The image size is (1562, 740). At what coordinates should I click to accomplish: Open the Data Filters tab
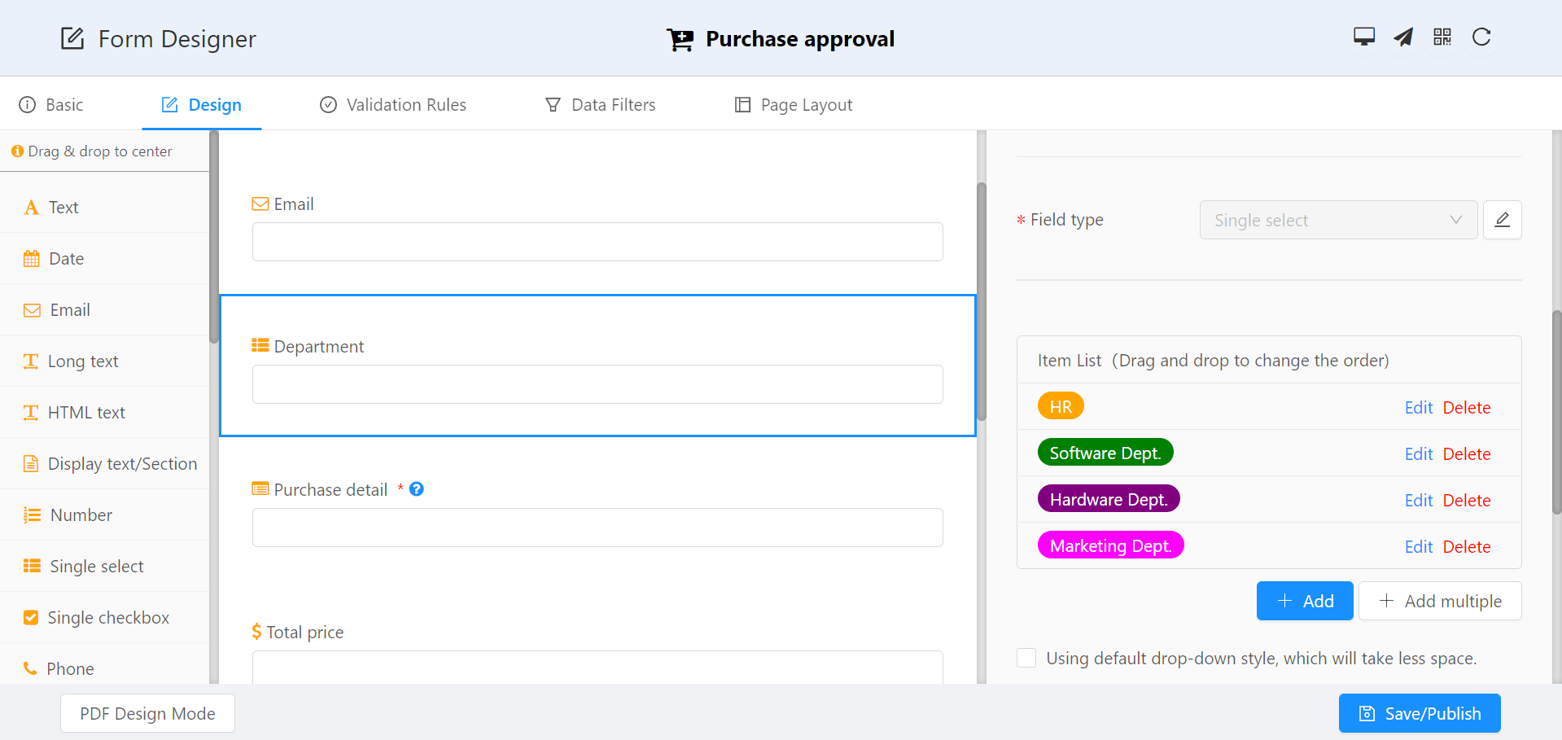pyautogui.click(x=600, y=105)
